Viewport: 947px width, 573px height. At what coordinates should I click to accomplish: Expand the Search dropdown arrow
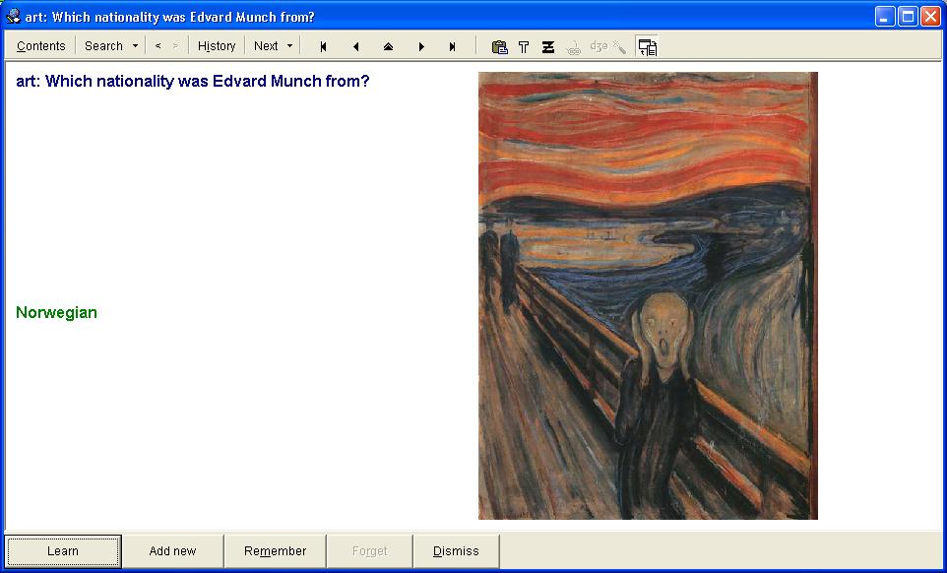(x=135, y=46)
